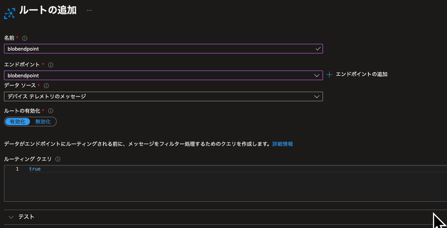The height and width of the screenshot is (228, 447).
Task: Show the info tooltip beside エンドポイント
Action: click(51, 65)
